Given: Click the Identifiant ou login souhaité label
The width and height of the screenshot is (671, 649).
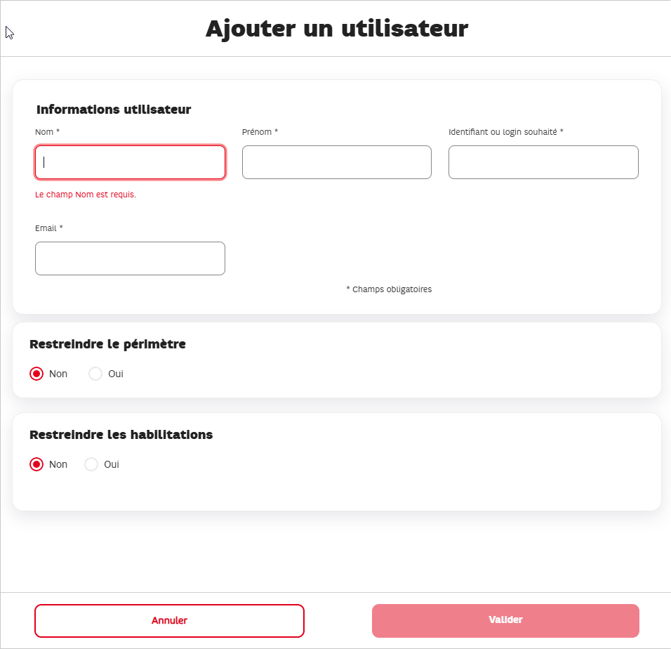Looking at the screenshot, I should (506, 132).
